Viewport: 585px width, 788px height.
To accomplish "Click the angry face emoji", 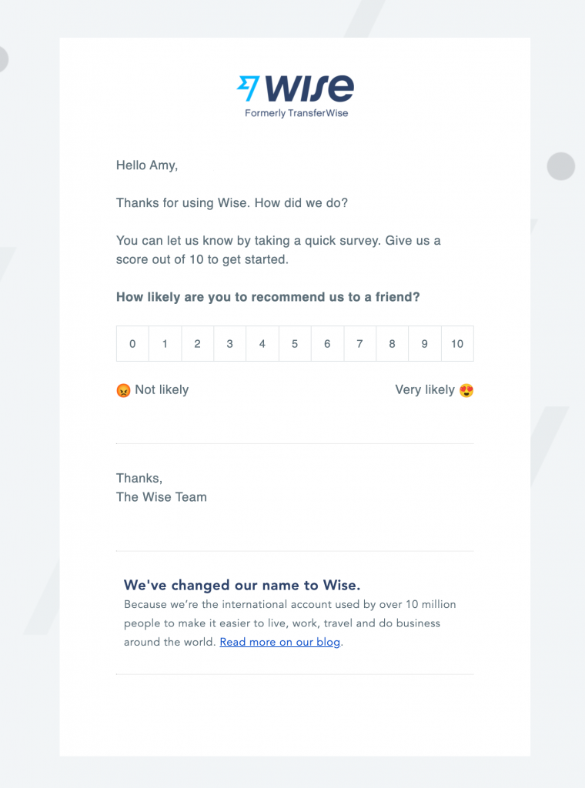I will click(123, 390).
